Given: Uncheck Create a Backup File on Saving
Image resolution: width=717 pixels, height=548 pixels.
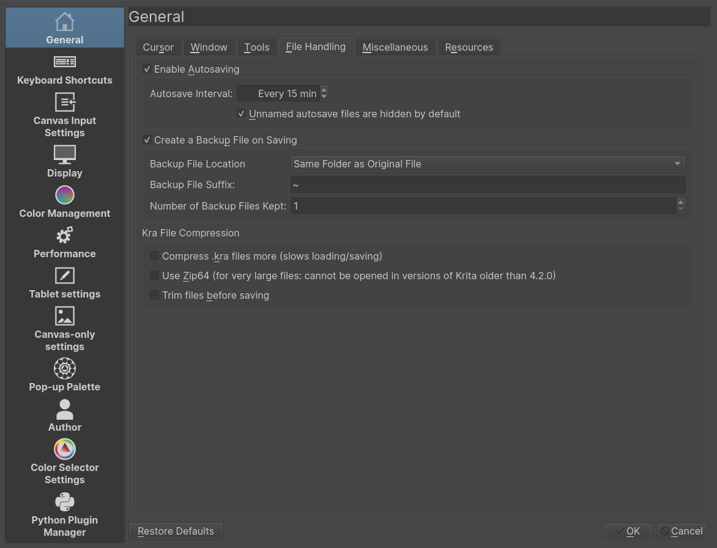Looking at the screenshot, I should (x=147, y=140).
